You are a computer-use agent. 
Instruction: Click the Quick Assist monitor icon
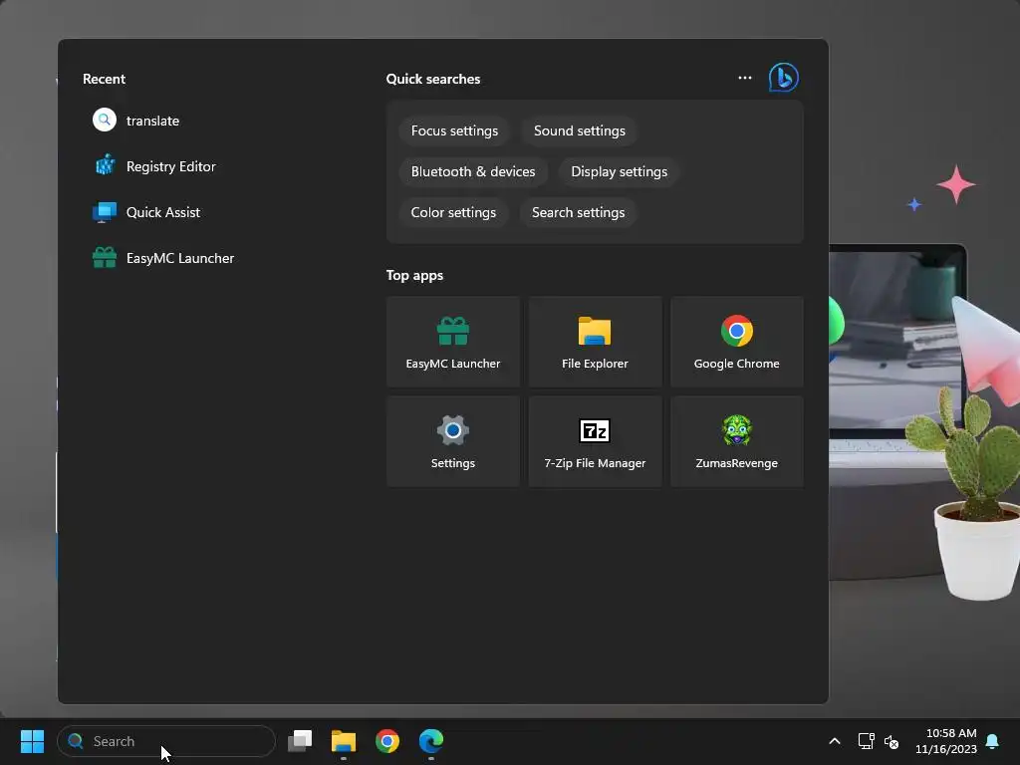[104, 212]
